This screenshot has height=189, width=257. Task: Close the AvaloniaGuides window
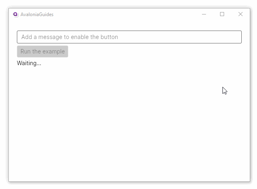241,14
